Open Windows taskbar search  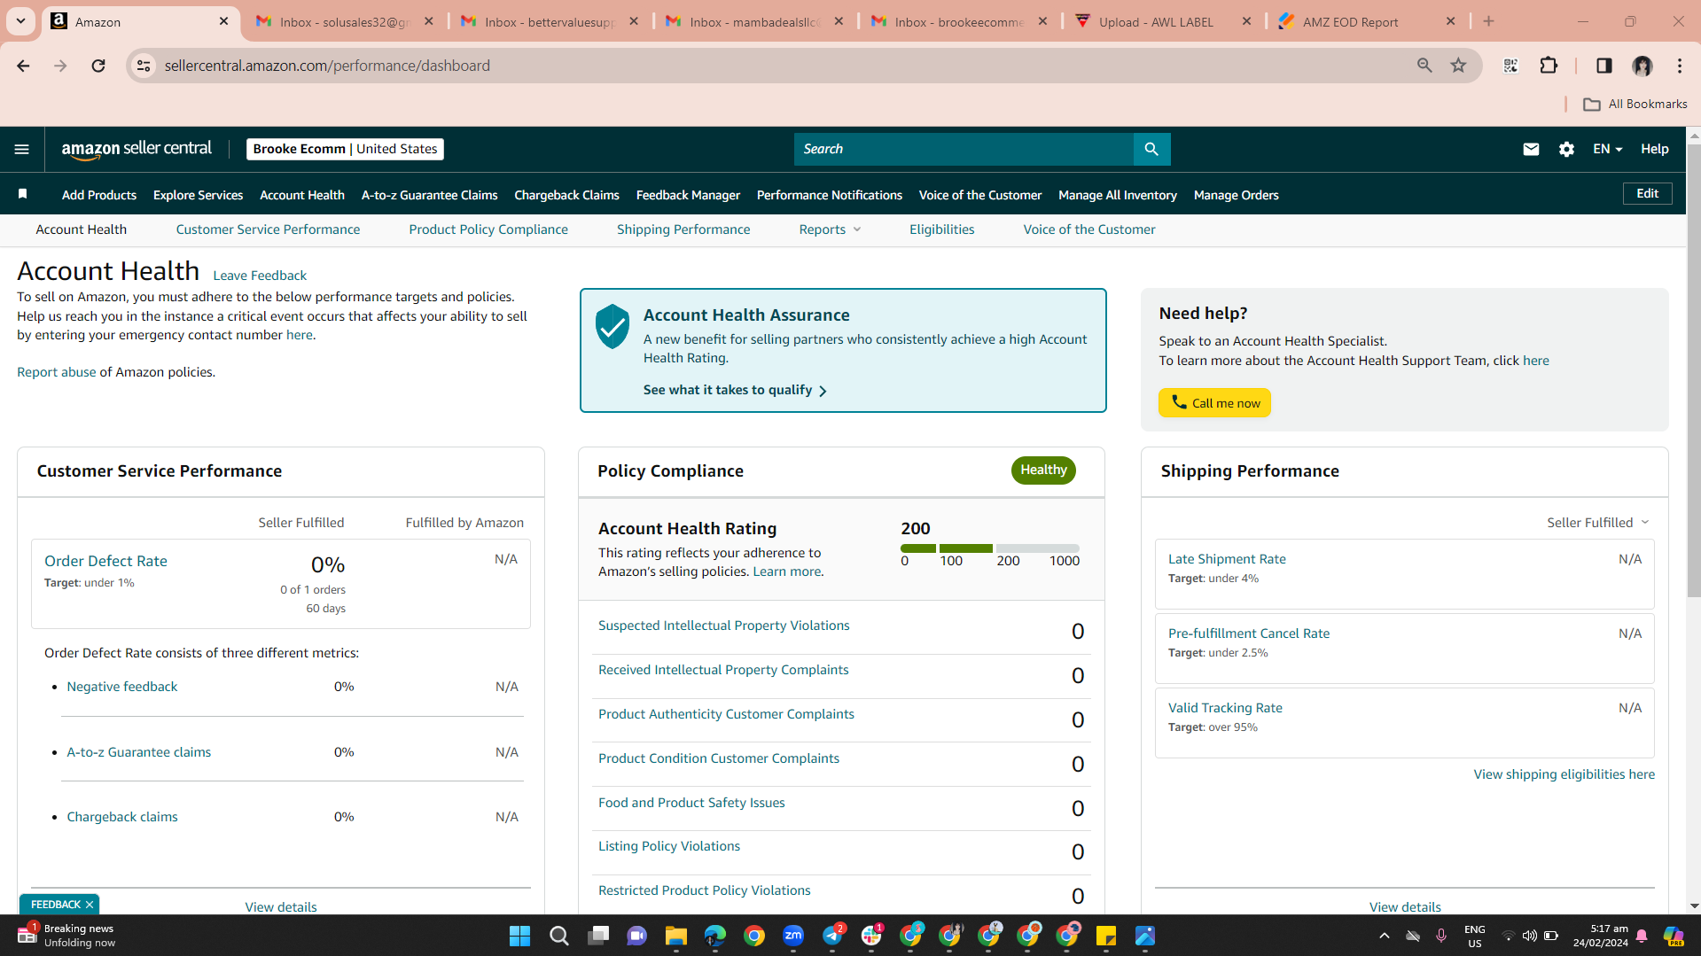558,936
